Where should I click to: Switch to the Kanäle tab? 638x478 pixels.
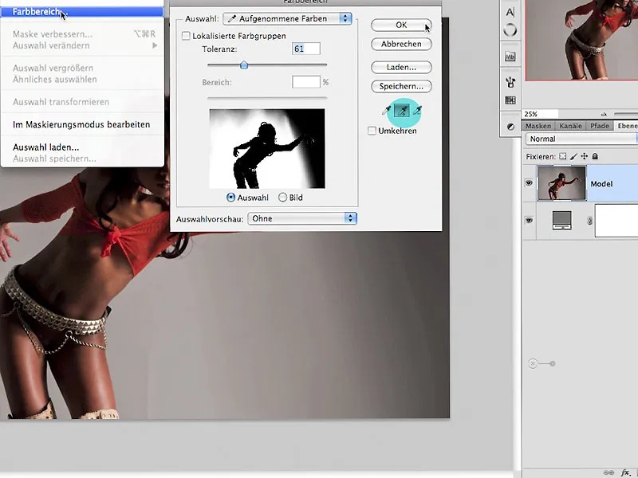tap(570, 126)
